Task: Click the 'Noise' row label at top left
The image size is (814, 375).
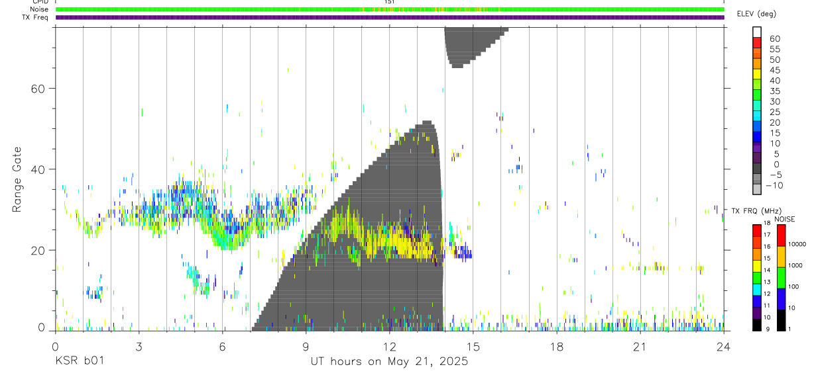Action: [x=40, y=9]
